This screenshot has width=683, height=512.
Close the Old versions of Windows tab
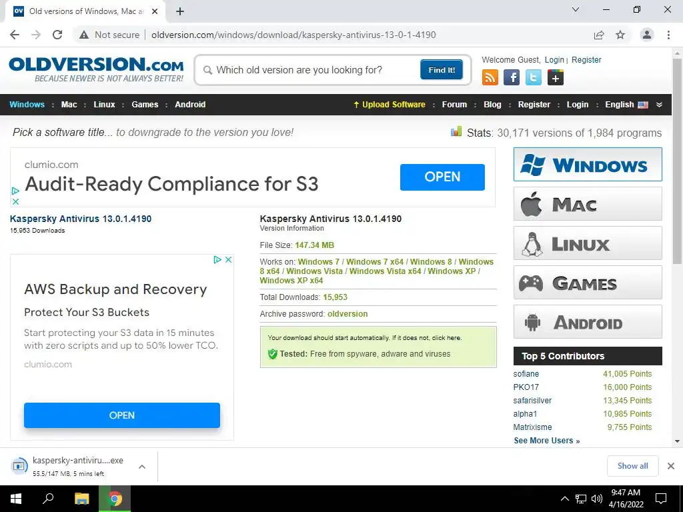155,11
